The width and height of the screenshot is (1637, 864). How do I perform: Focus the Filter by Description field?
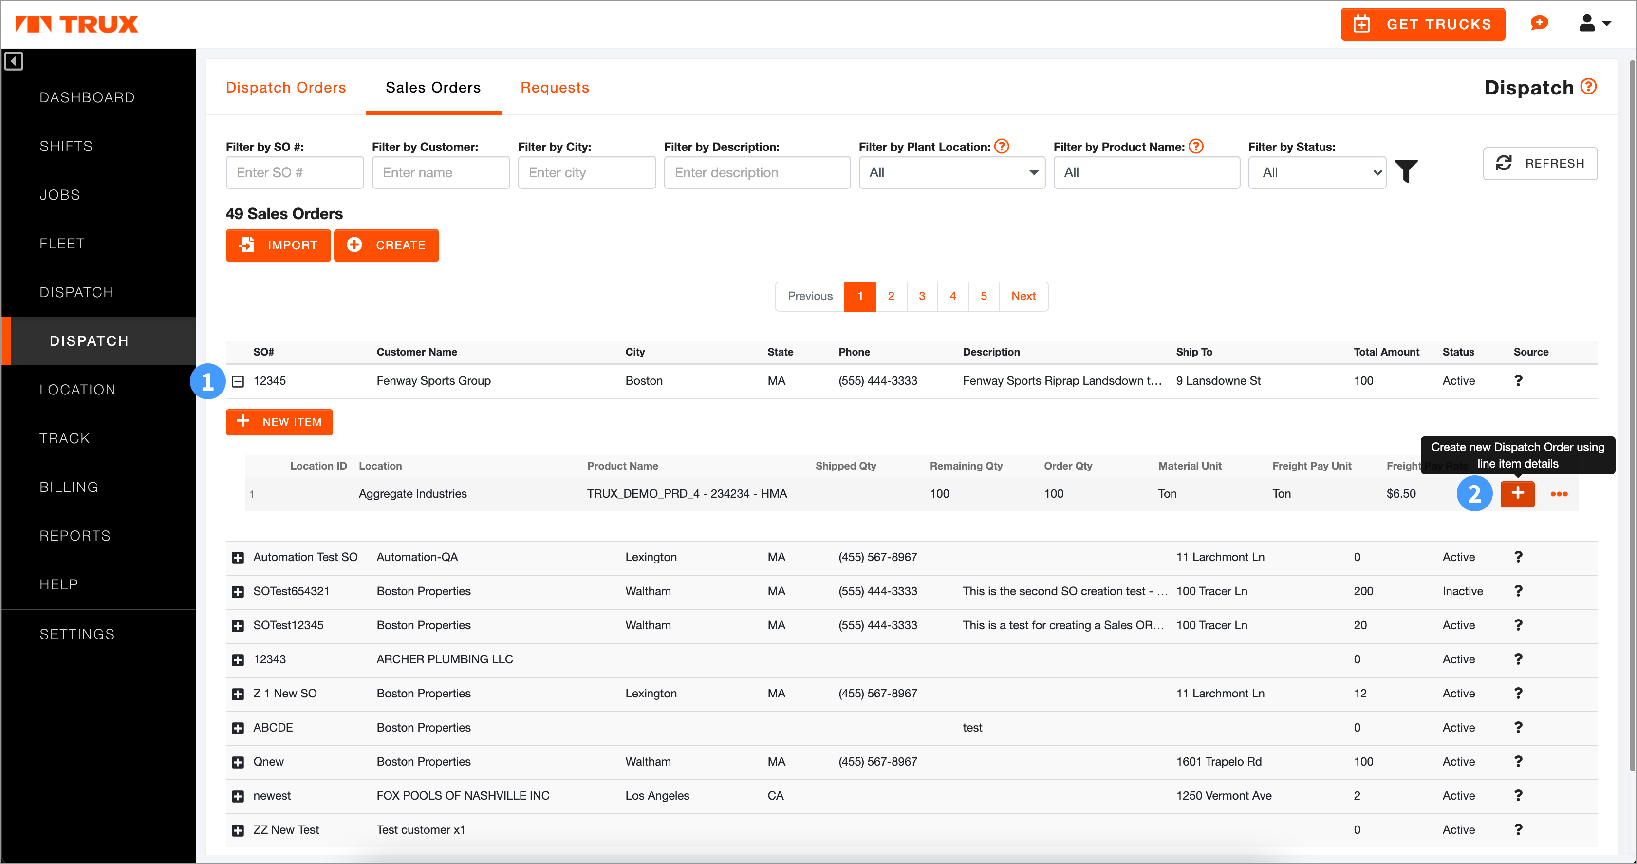pyautogui.click(x=757, y=172)
